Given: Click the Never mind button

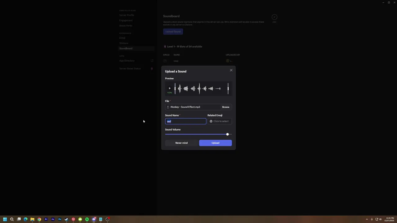Looking at the screenshot, I should (x=181, y=143).
